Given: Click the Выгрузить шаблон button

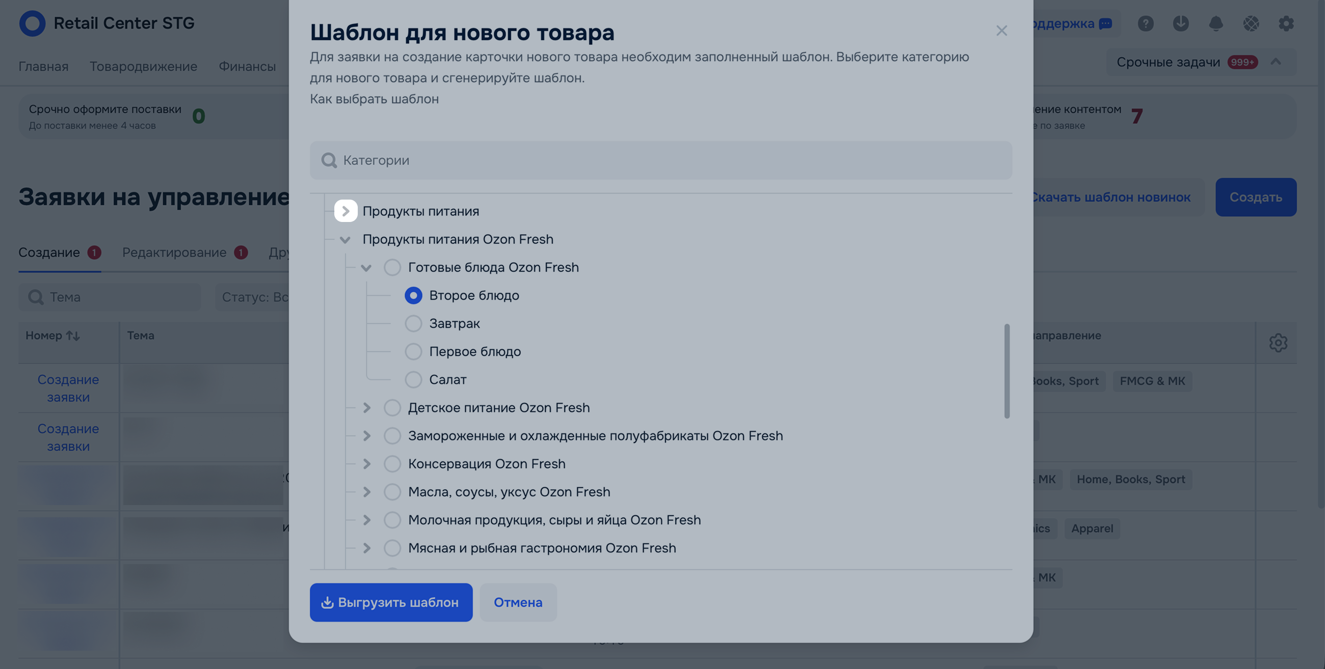Looking at the screenshot, I should tap(391, 602).
